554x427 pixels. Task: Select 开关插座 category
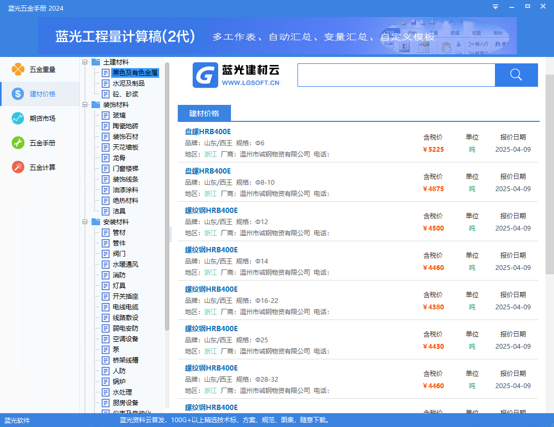point(126,296)
